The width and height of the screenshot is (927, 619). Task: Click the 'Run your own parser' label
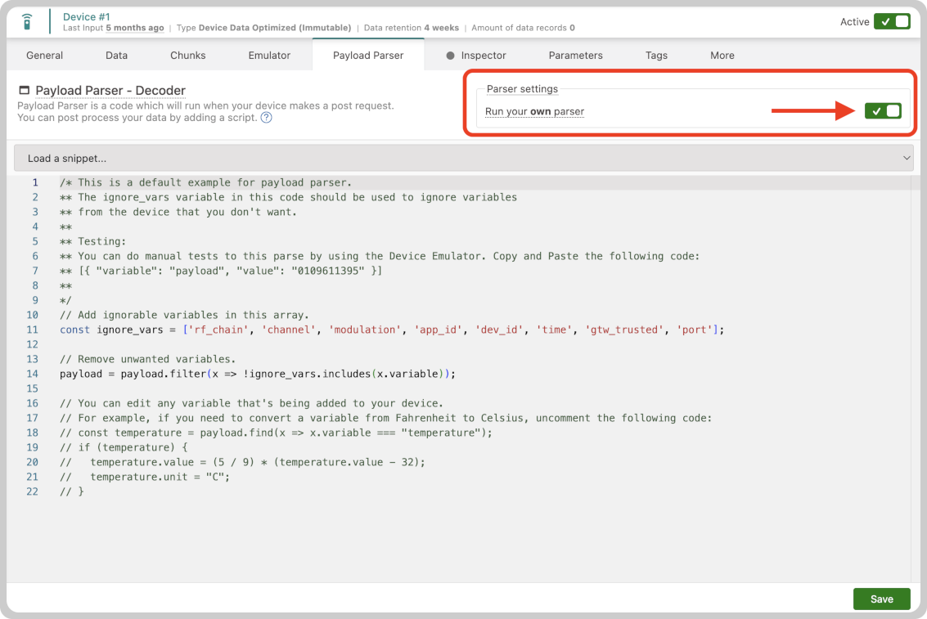coord(534,111)
